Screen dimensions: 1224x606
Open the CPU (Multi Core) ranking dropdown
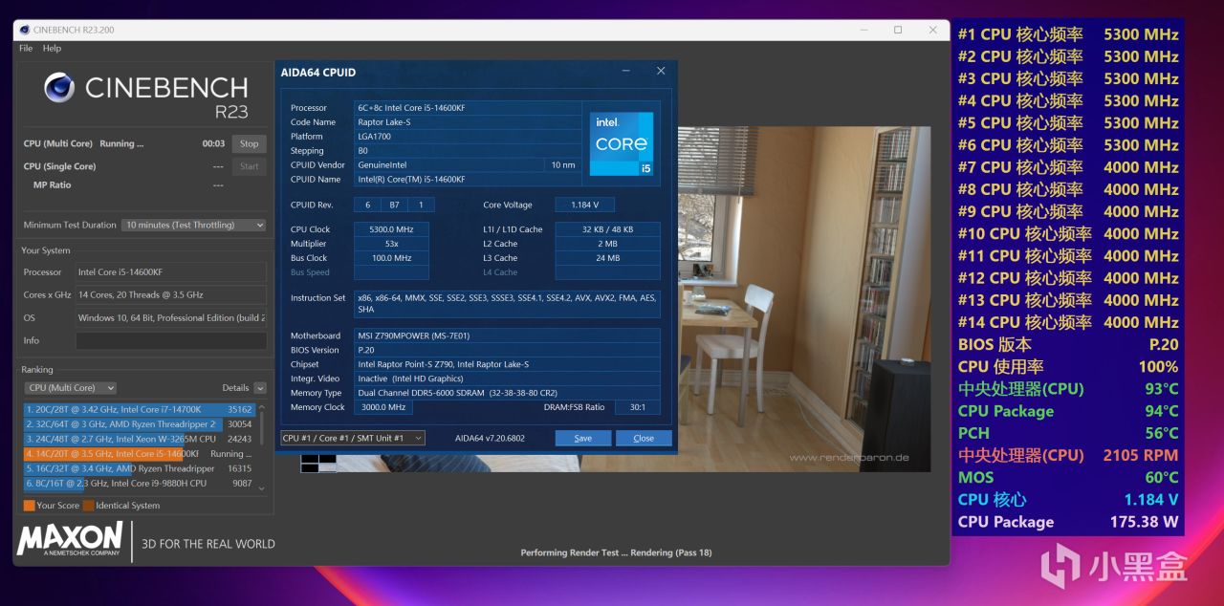71,388
